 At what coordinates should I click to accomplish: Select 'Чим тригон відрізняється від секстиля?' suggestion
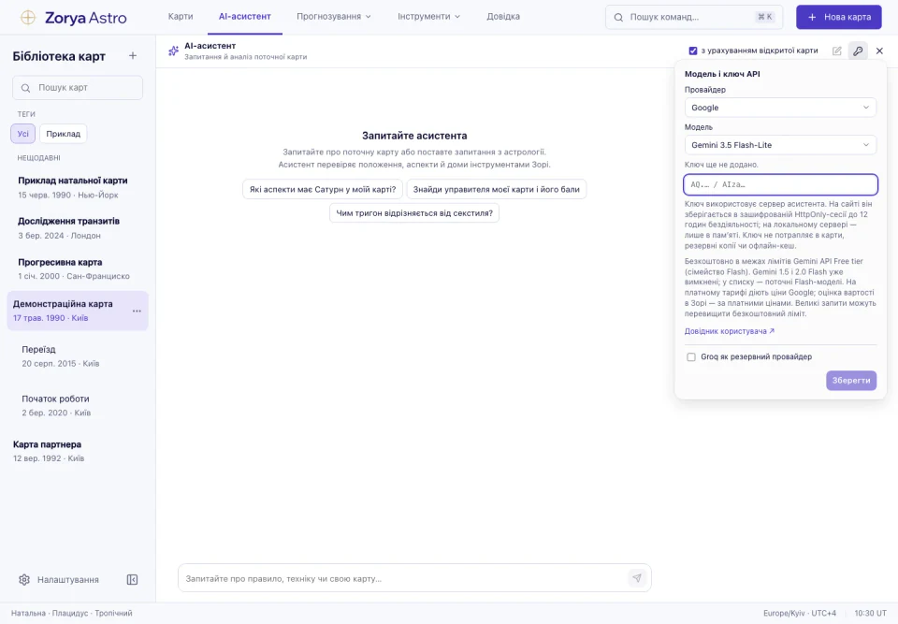(414, 213)
